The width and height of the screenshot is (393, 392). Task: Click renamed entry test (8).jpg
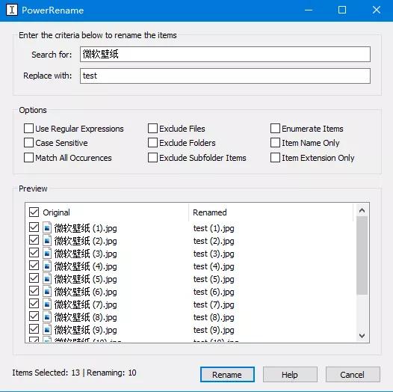pyautogui.click(x=214, y=317)
